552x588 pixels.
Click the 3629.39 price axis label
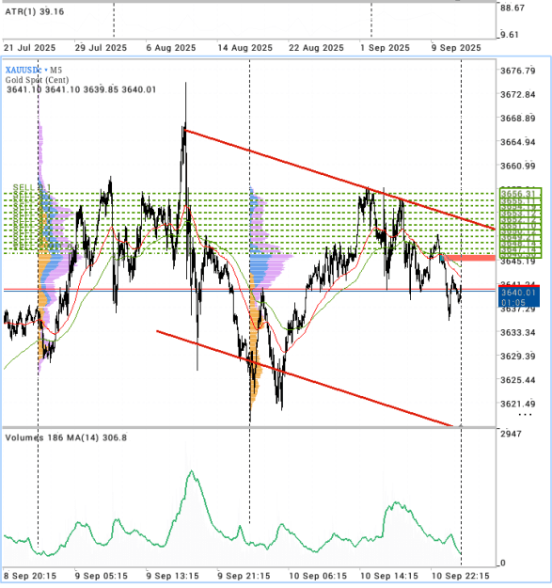click(518, 357)
